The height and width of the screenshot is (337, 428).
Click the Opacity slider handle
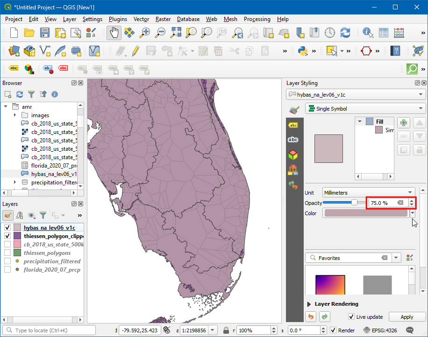click(354, 203)
